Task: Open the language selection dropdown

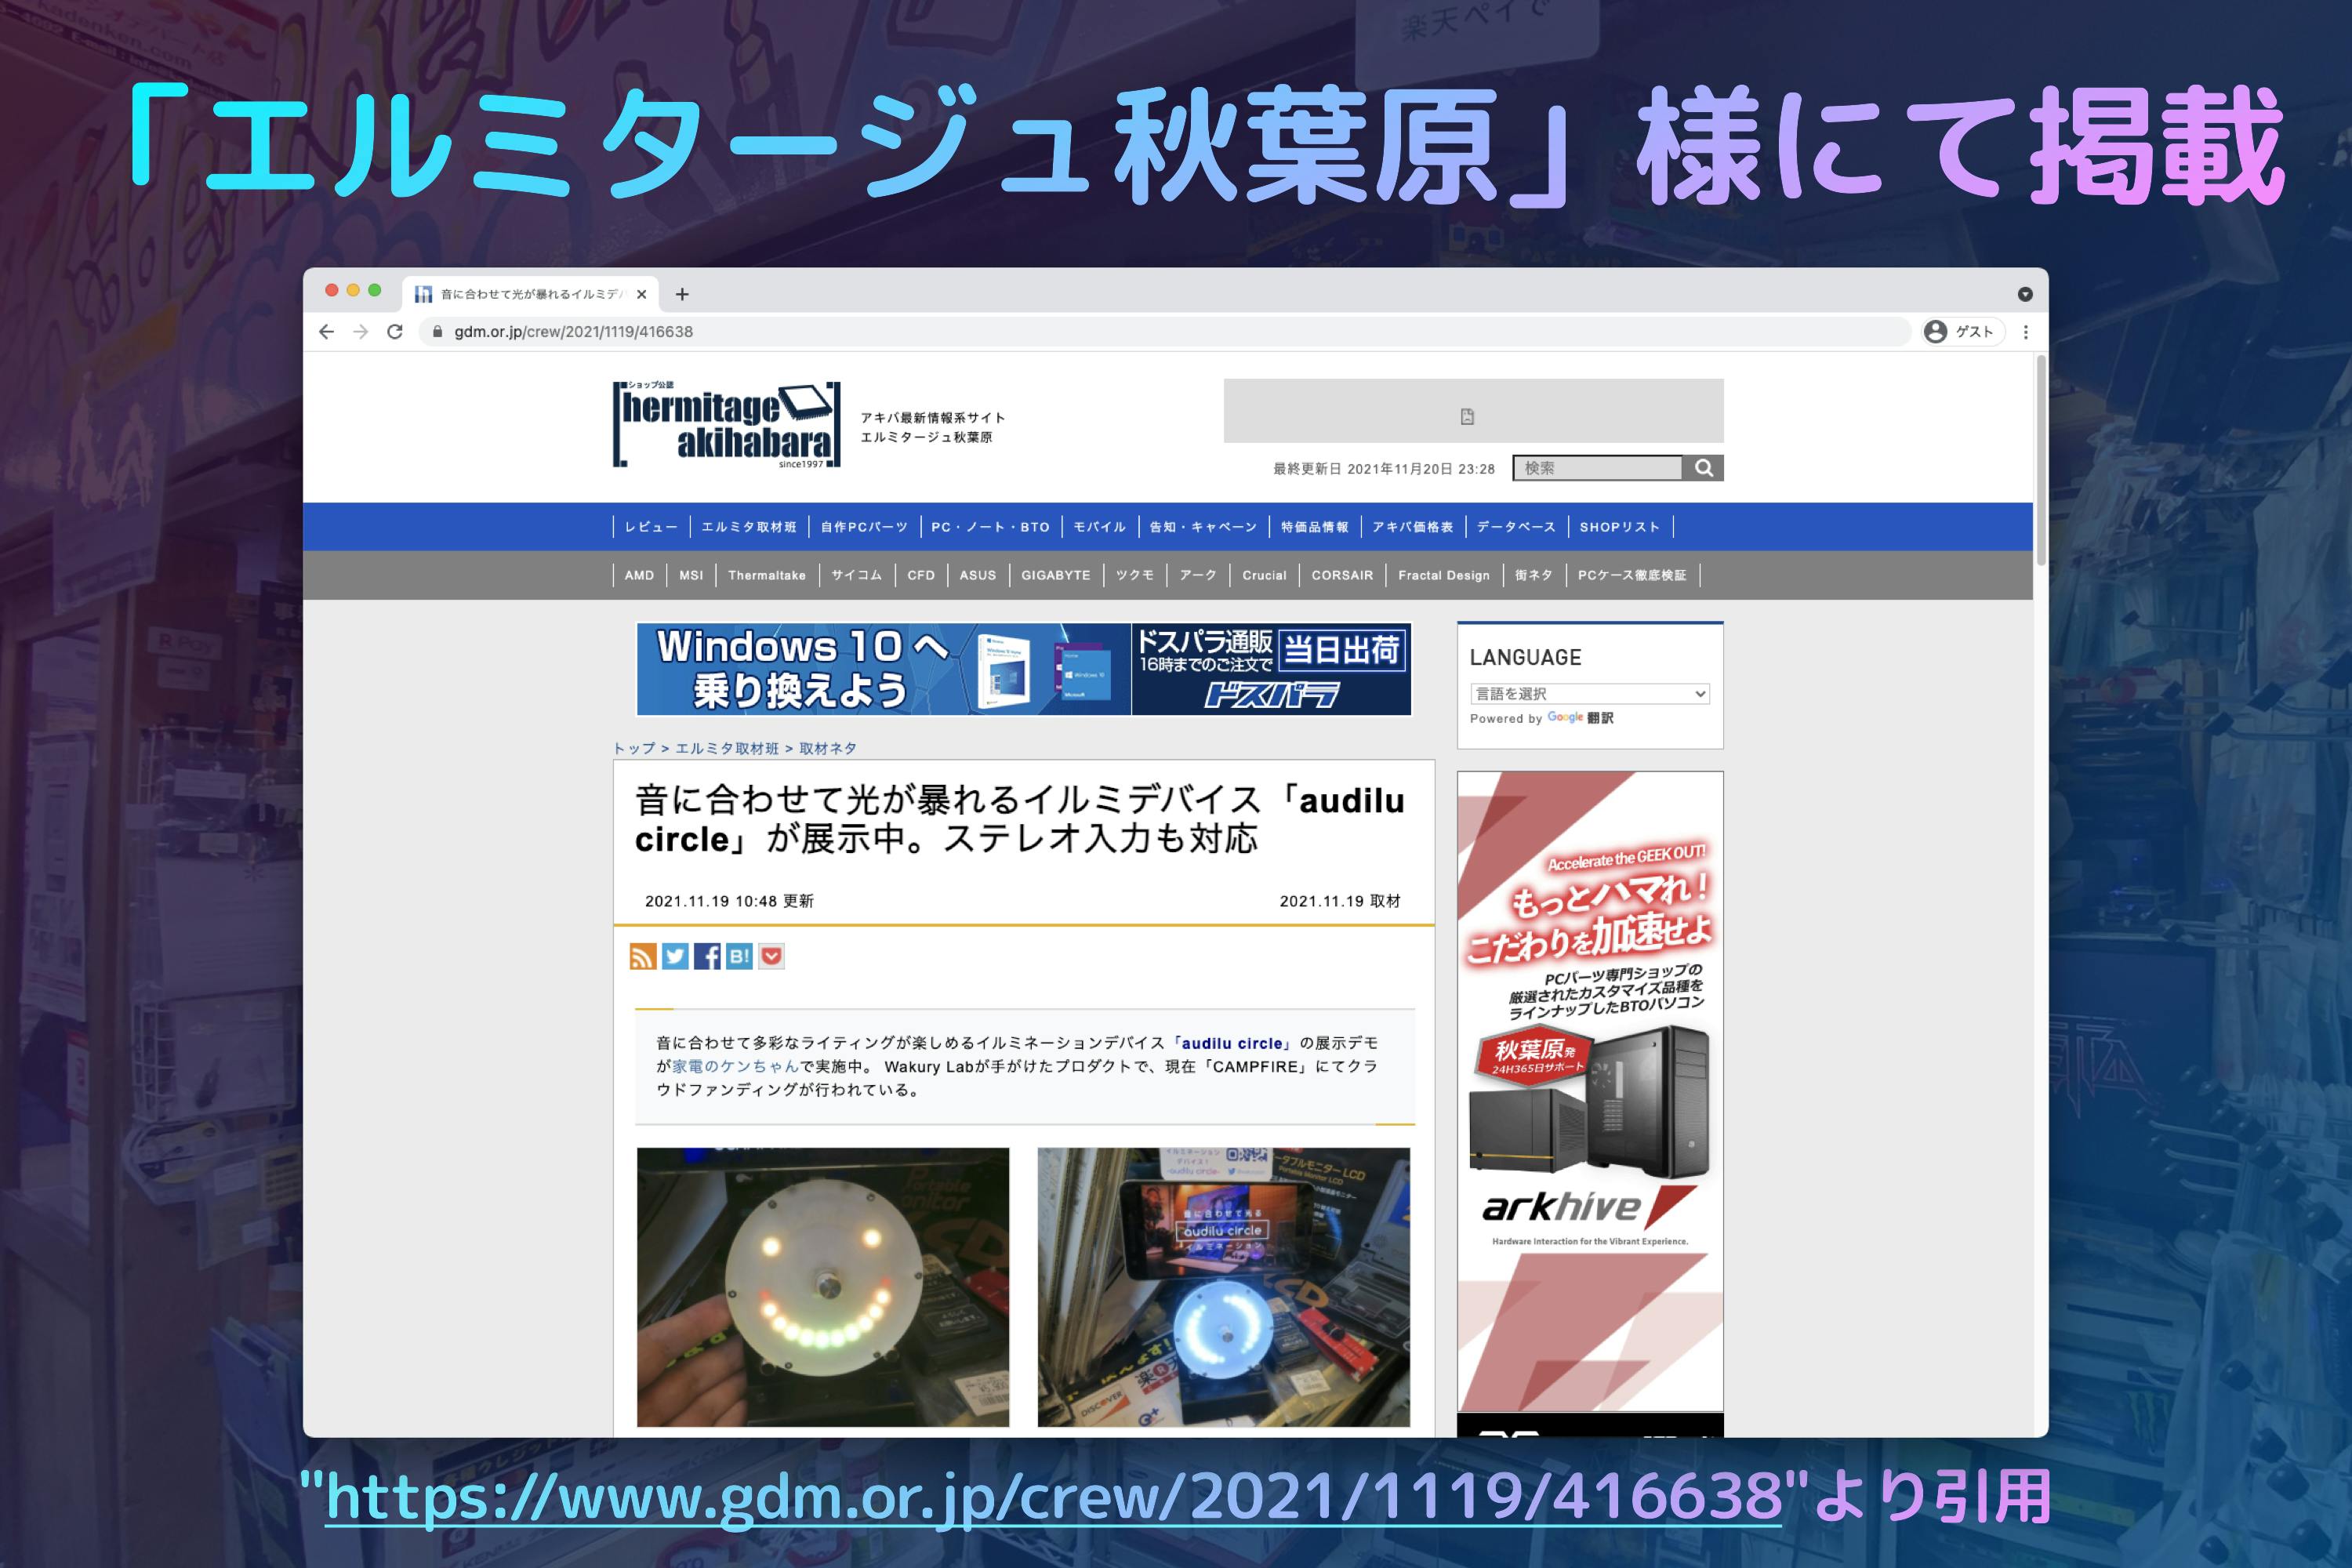Action: (1589, 694)
